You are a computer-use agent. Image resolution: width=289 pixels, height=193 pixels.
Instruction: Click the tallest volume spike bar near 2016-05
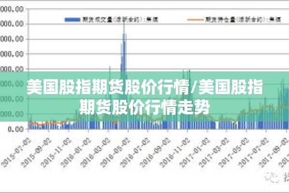[x=124, y=74]
